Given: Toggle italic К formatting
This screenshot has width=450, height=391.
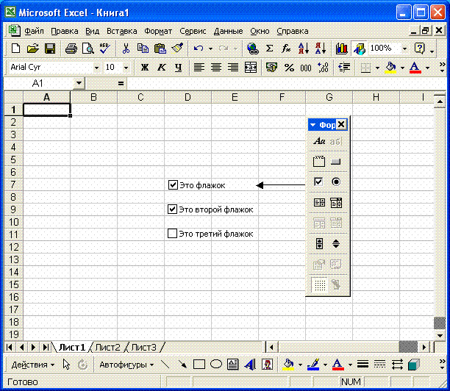Looking at the screenshot, I should [x=162, y=68].
